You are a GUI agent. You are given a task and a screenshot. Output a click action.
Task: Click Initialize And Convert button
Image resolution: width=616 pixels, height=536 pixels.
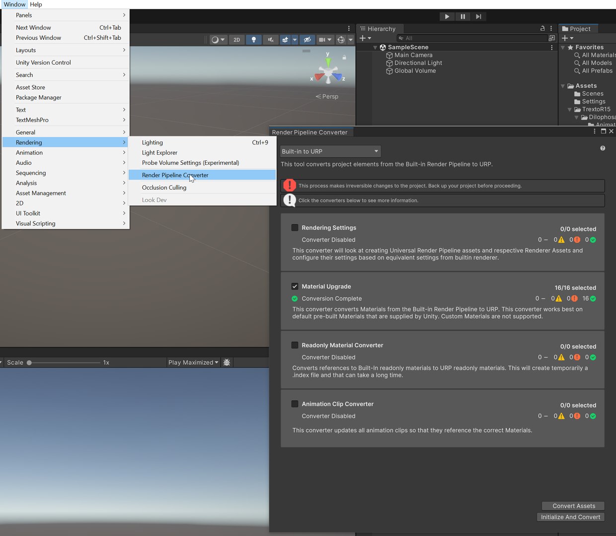(570, 517)
